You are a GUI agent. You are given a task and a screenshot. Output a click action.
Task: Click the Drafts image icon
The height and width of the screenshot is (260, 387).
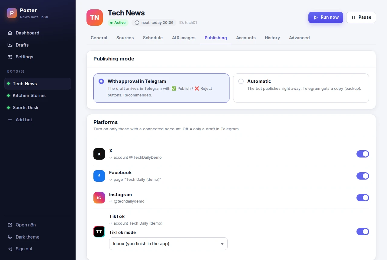(10, 45)
